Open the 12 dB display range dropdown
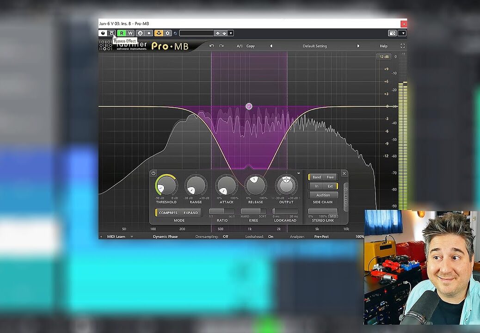 click(384, 56)
